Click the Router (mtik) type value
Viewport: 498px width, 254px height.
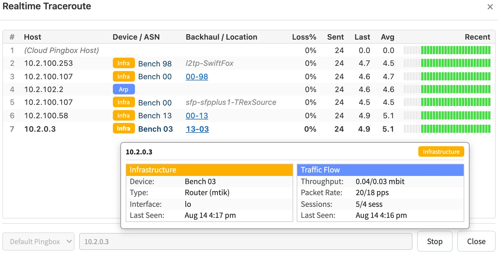207,193
